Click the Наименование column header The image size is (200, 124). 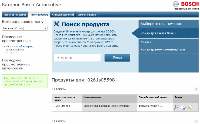pyautogui.click(x=92, y=97)
